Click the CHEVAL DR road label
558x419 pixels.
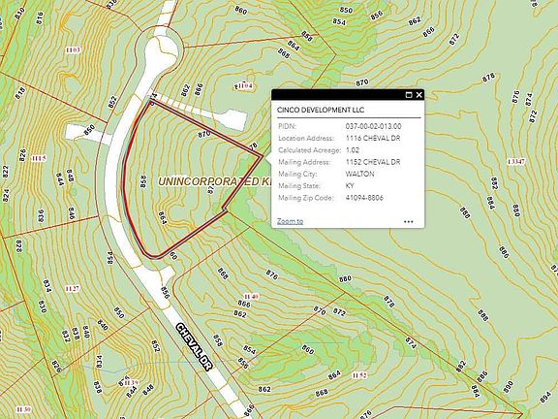click(193, 347)
